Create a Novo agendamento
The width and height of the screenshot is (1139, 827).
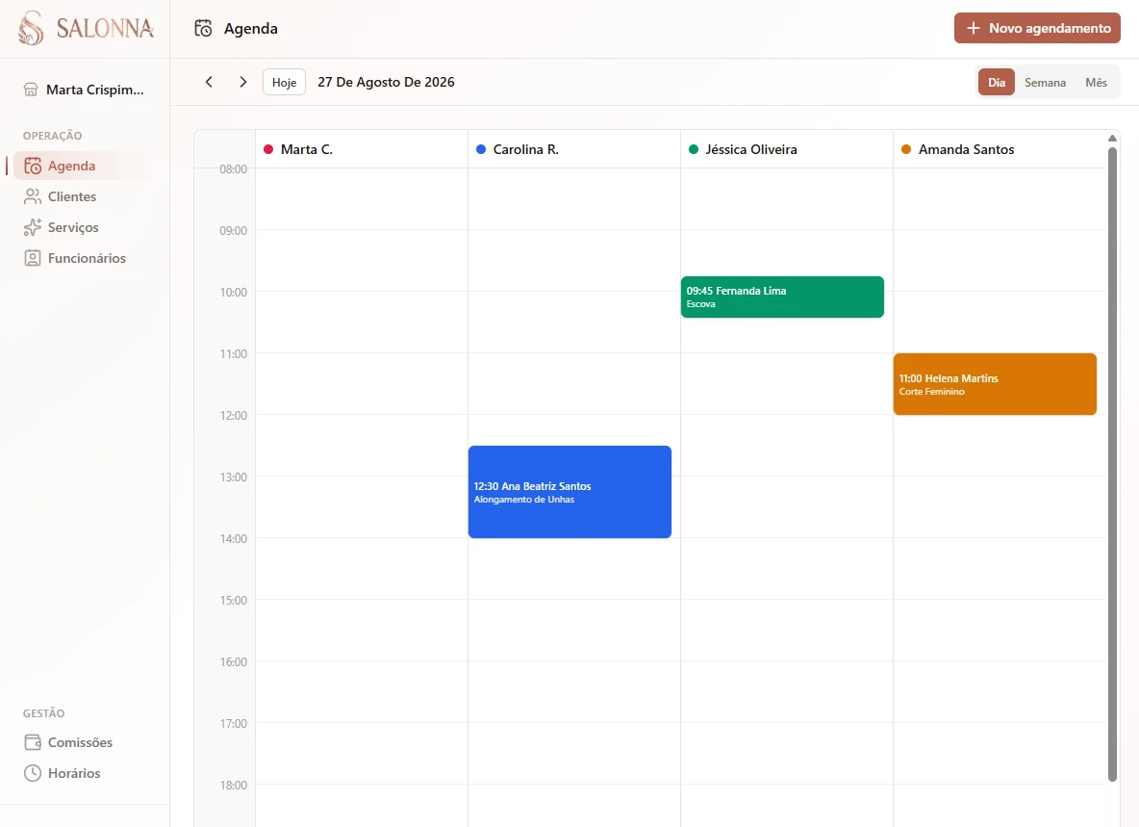click(x=1037, y=28)
